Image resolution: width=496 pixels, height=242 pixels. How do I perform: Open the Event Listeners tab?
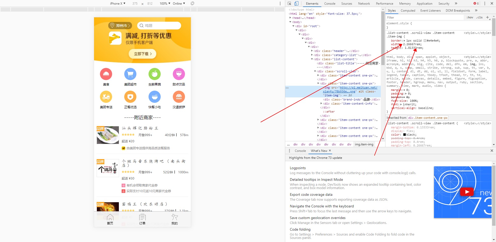(x=430, y=11)
